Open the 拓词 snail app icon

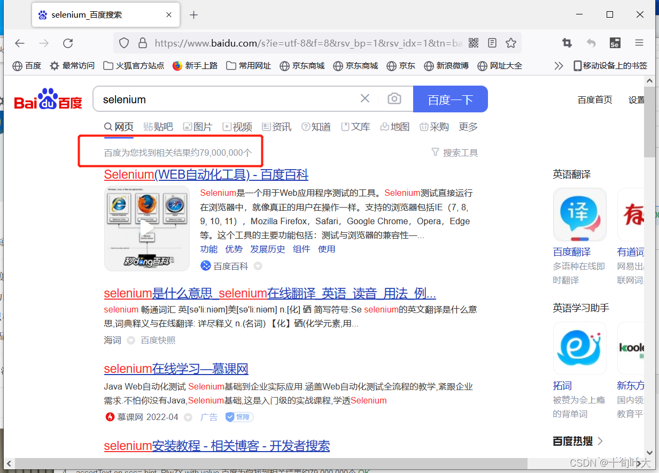580,348
